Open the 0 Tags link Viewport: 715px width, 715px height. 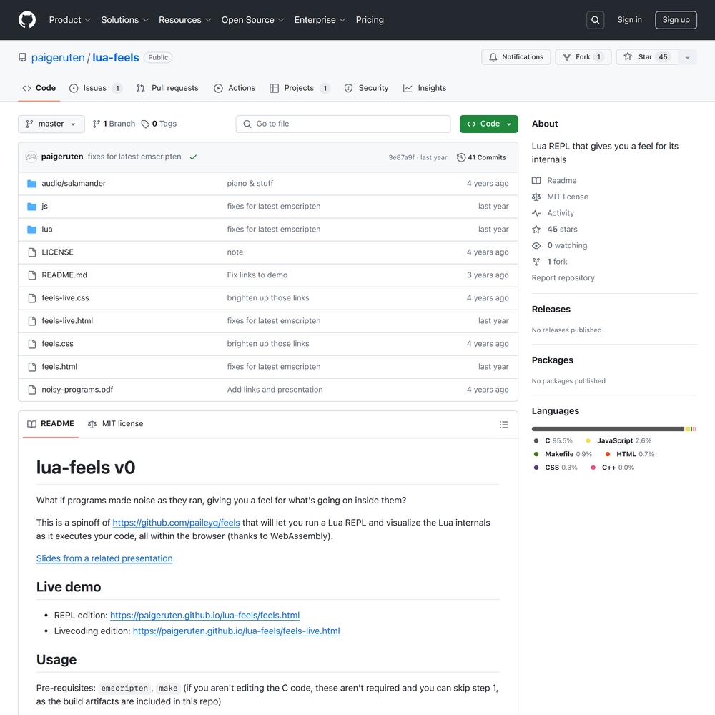pos(159,124)
